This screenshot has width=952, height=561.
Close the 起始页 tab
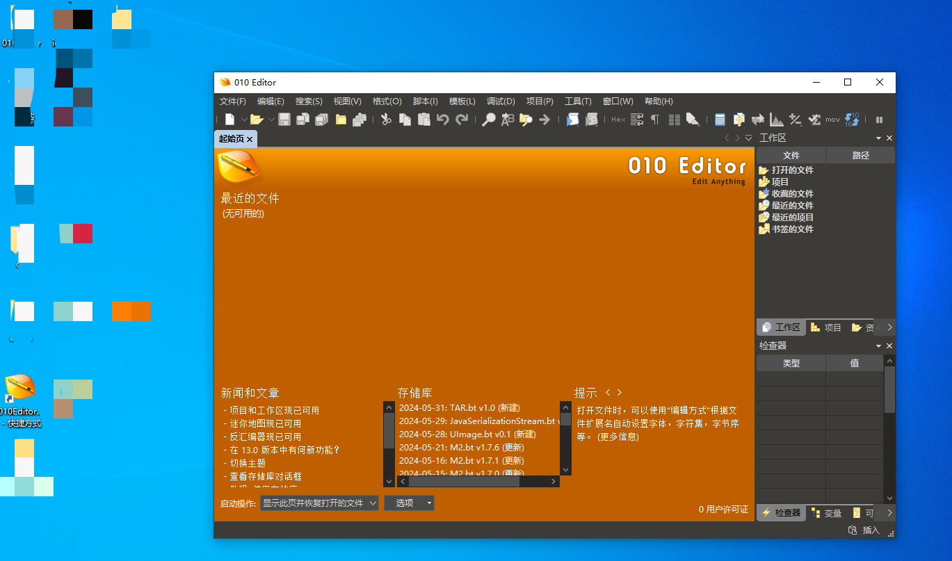point(250,139)
